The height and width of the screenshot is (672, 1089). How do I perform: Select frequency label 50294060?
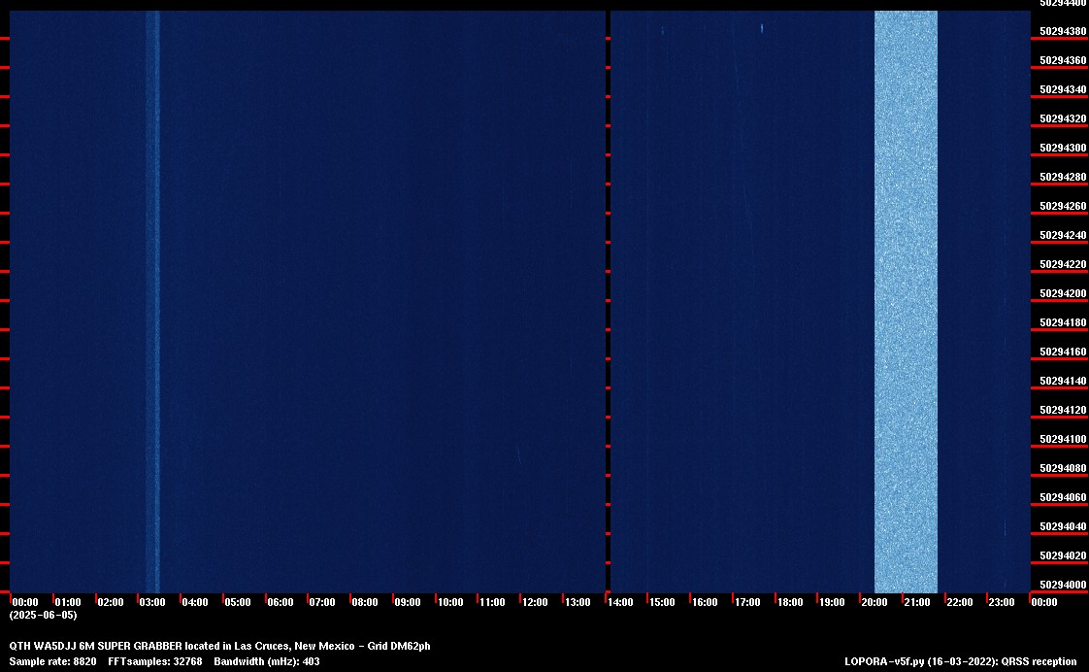click(1063, 497)
